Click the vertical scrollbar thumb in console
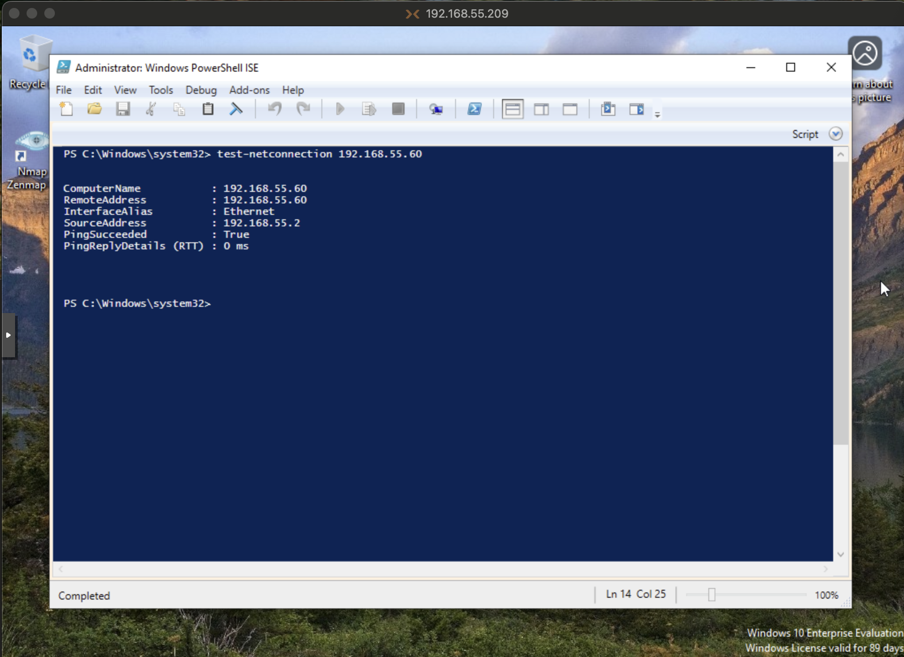Screen dimensions: 904x657 tap(840, 303)
